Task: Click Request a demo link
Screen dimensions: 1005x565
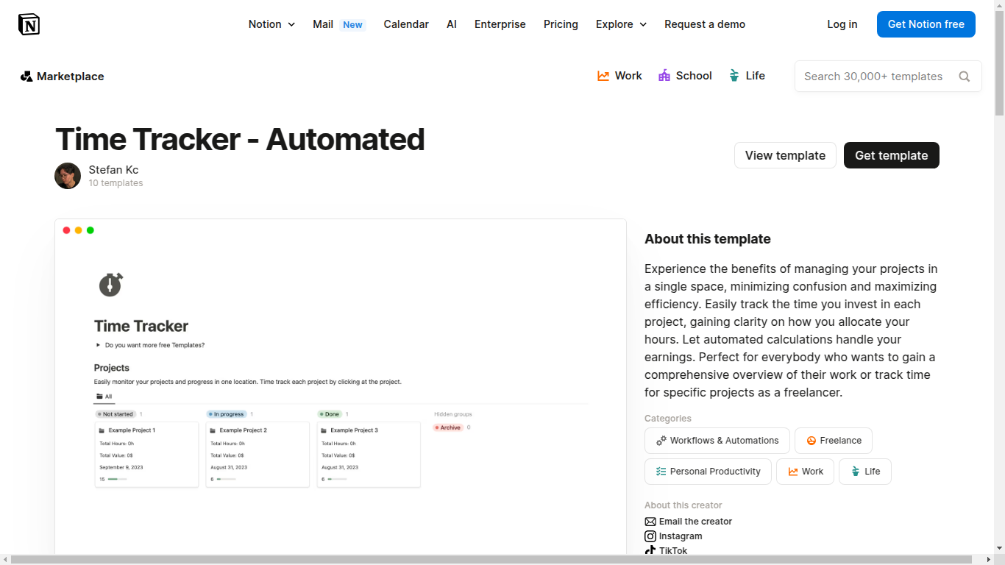Action: [705, 24]
